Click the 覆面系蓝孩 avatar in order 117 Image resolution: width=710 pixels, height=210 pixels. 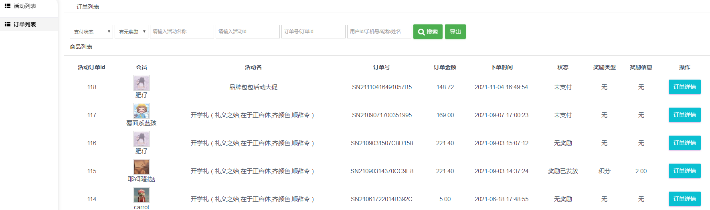click(x=141, y=111)
